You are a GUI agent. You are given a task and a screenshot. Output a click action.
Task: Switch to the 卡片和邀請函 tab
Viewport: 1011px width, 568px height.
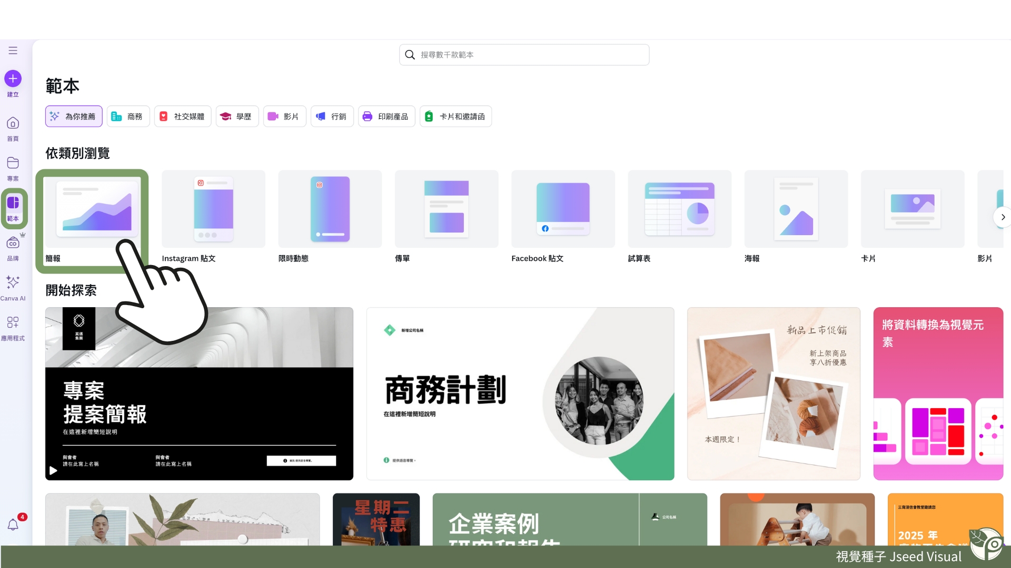[x=455, y=116]
